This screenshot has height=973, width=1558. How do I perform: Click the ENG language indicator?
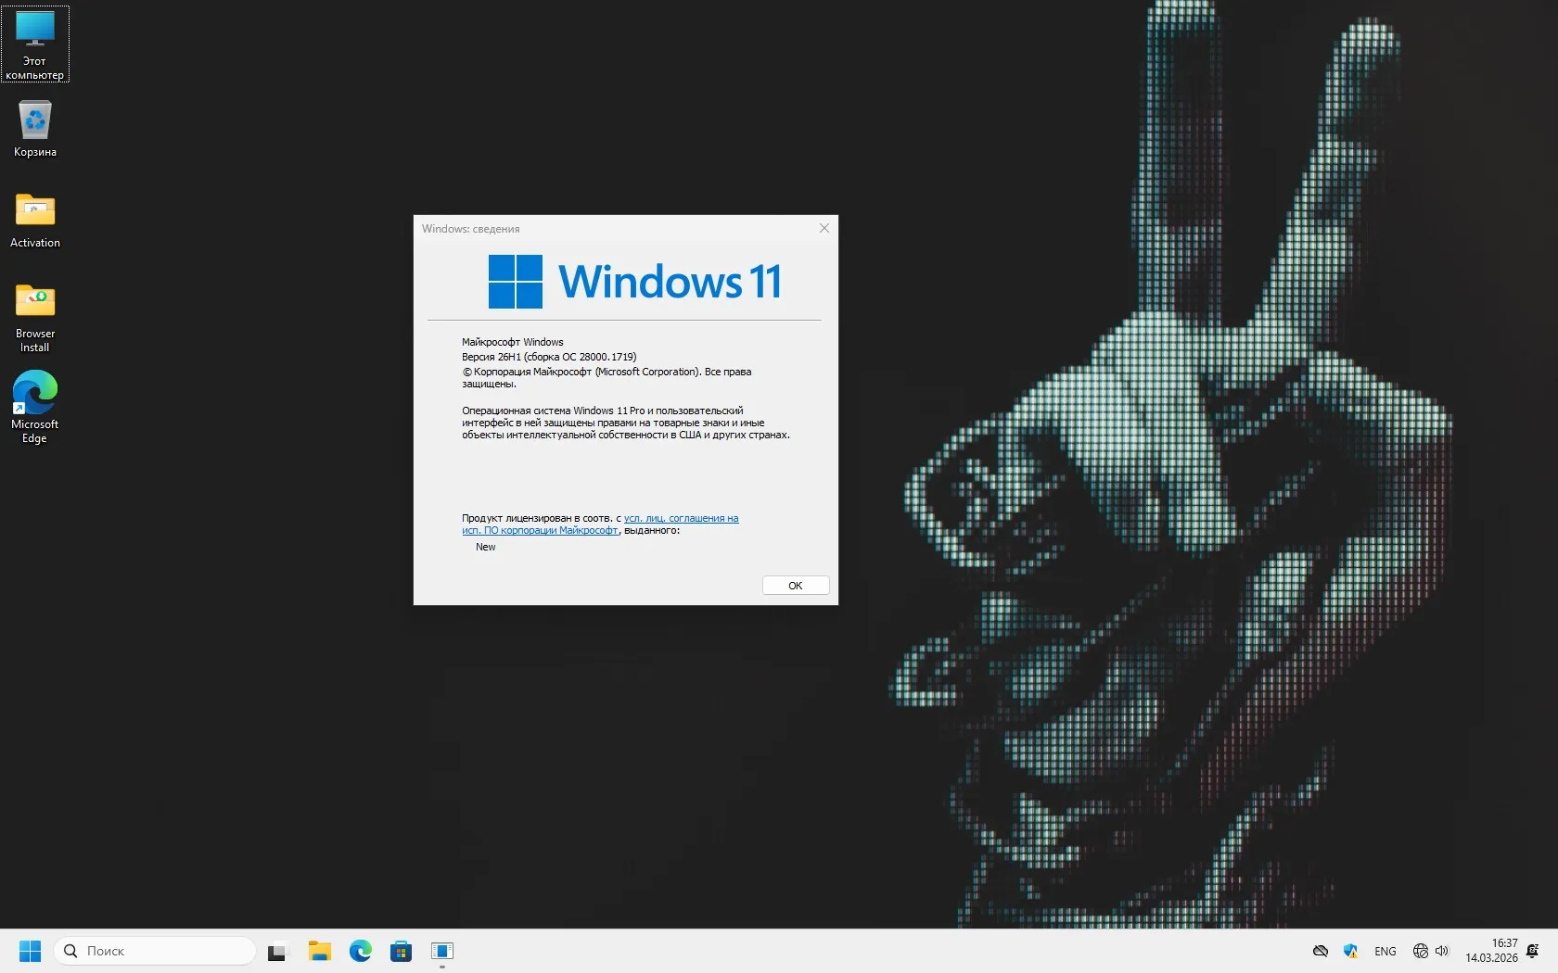(1385, 951)
